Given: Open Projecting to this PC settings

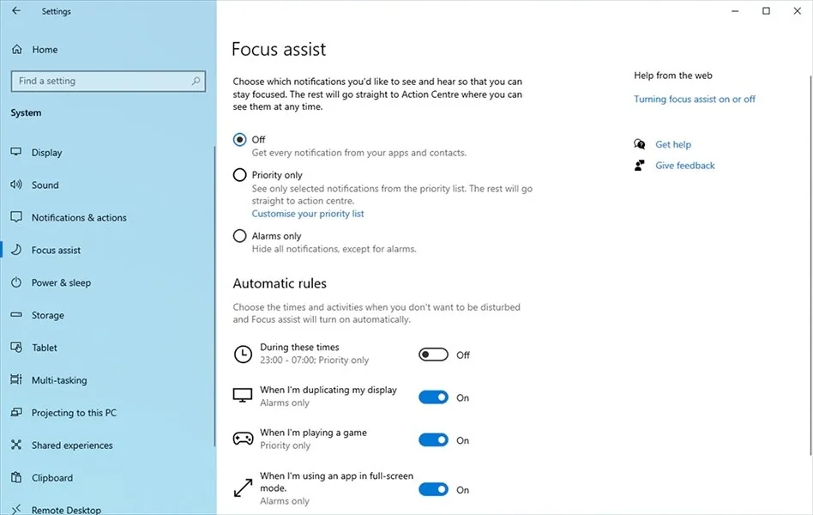Looking at the screenshot, I should click(74, 413).
